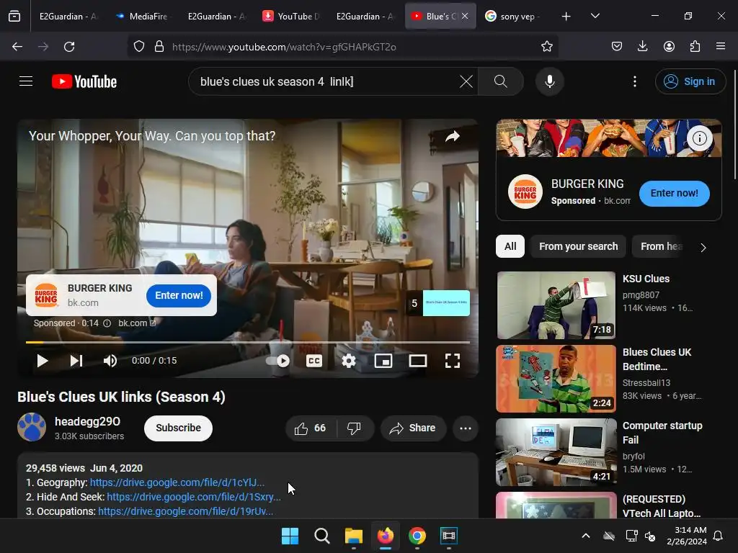This screenshot has width=738, height=553.
Task: Seek along the video progress bar
Action: pos(248,342)
